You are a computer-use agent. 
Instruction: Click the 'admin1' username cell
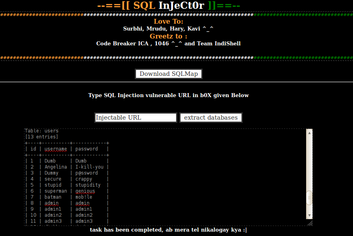(53, 209)
